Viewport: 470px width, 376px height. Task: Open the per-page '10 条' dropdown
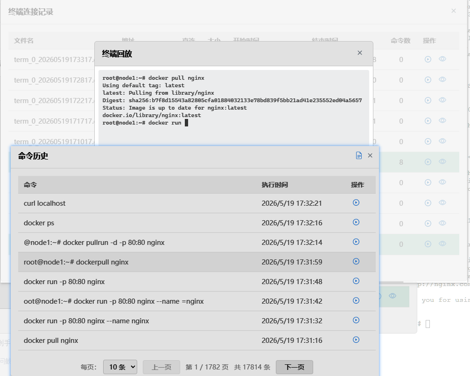pyautogui.click(x=120, y=367)
